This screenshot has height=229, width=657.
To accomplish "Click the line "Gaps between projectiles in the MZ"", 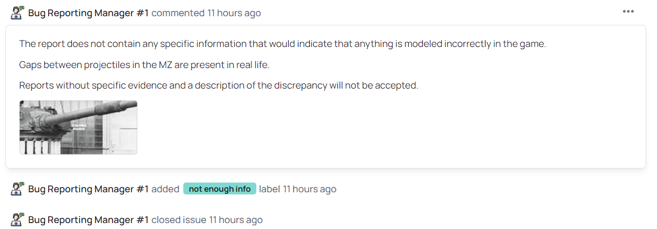I will point(144,65).
